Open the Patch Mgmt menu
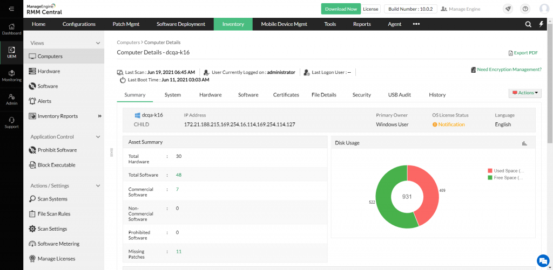The height and width of the screenshot is (270, 553). (x=126, y=24)
